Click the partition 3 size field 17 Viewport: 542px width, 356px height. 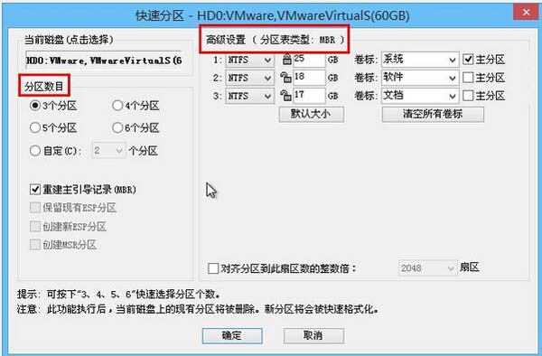[x=309, y=96]
